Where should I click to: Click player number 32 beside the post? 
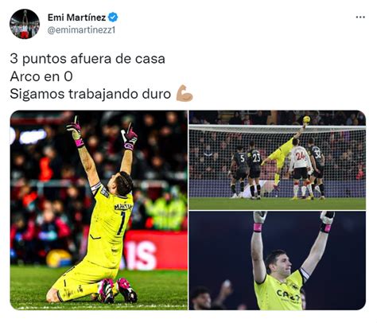pyautogui.click(x=317, y=169)
